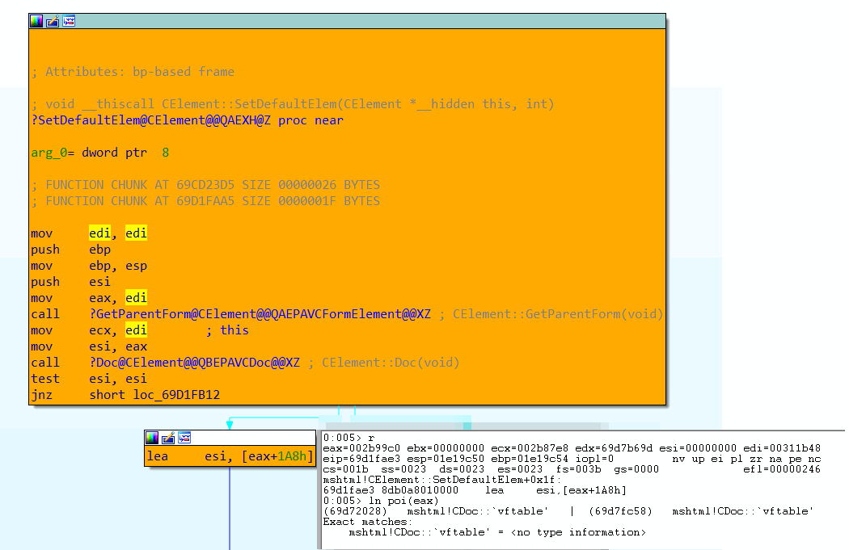Click the edit comment pencil icon in SetDefaultElem block
This screenshot has height=550, width=849.
(53, 21)
